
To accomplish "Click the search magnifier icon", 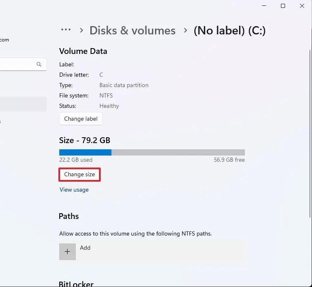I will coord(39,64).
